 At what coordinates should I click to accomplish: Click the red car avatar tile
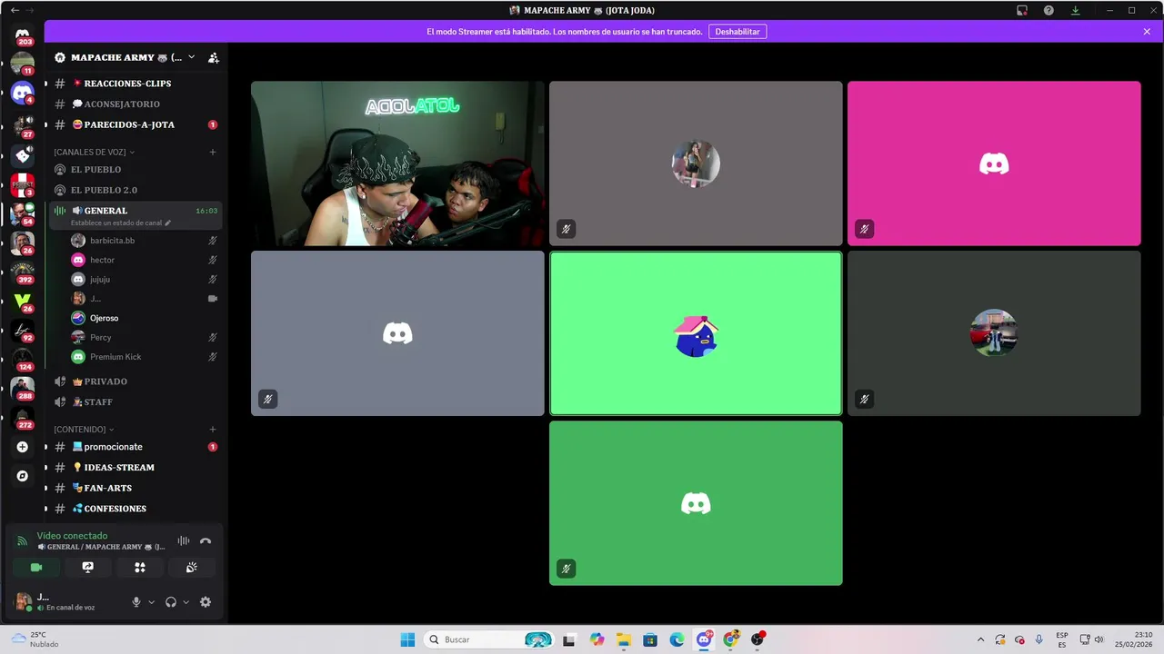(994, 333)
